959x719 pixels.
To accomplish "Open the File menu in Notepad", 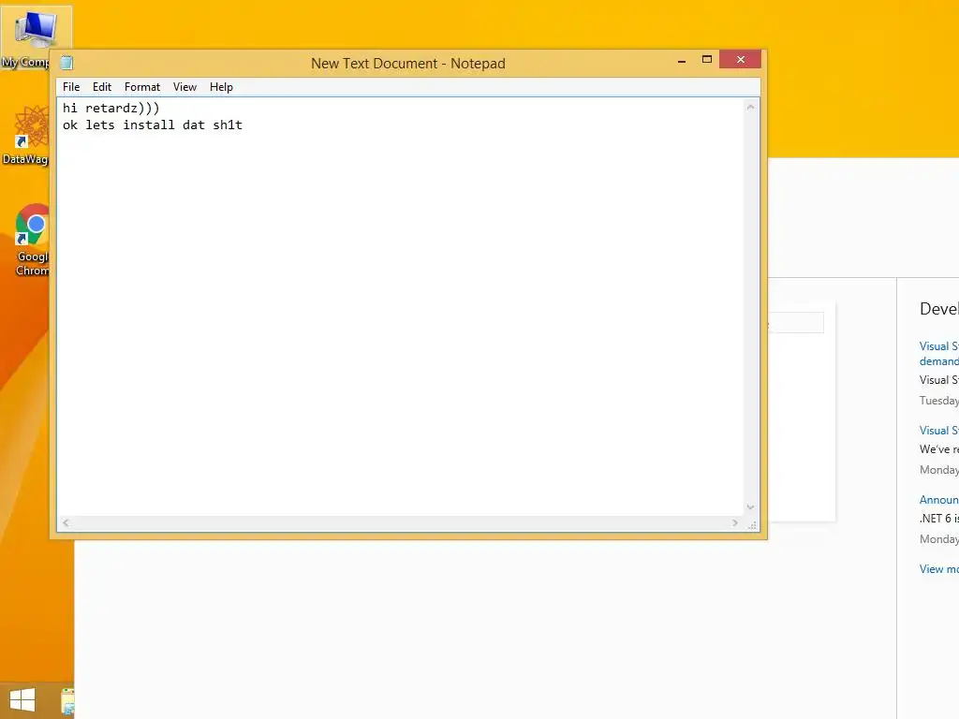I will [x=71, y=87].
